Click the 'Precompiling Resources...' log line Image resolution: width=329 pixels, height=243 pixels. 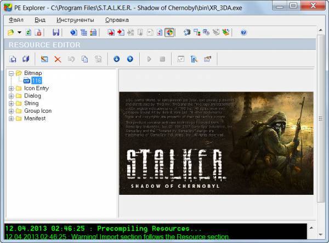tap(103, 228)
